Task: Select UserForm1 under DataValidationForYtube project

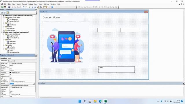Action: pos(12,25)
